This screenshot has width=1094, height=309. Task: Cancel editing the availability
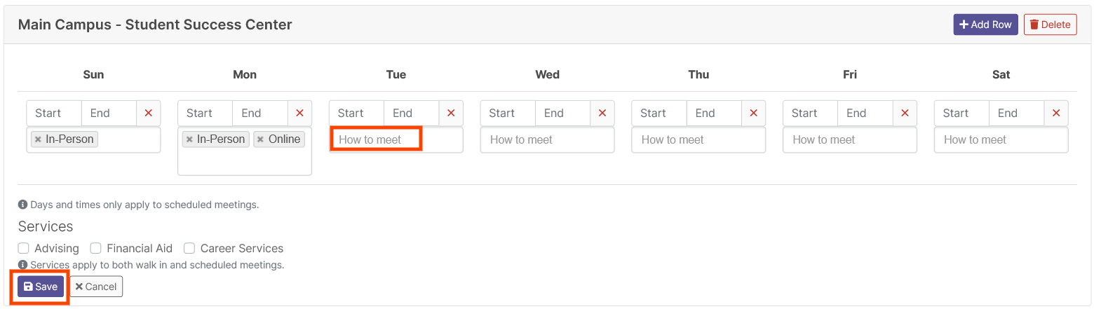[x=96, y=287]
